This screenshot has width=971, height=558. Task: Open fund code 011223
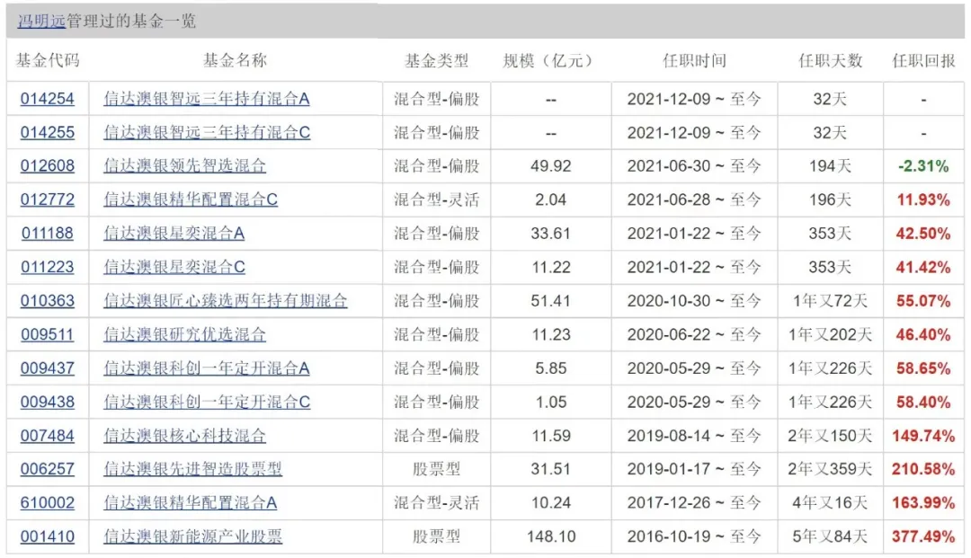[47, 267]
